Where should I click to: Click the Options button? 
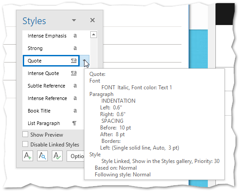tap(76, 156)
